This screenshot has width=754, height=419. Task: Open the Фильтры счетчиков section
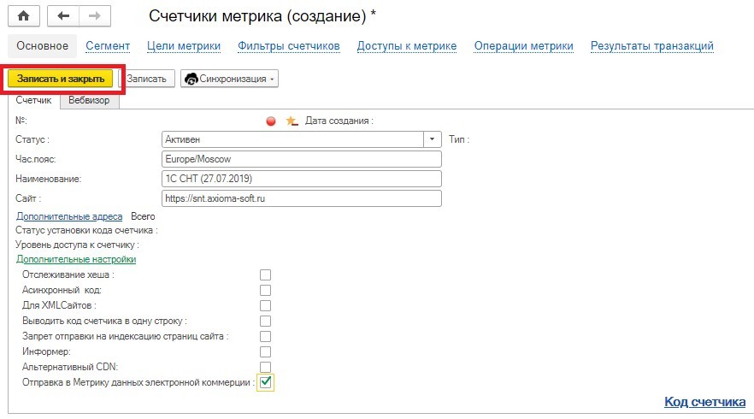click(289, 46)
